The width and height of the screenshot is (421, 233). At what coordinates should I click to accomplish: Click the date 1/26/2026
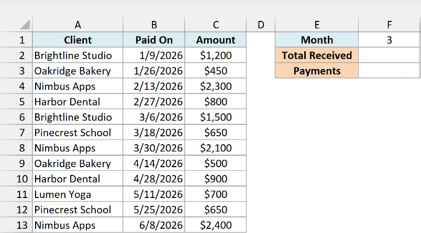(154, 71)
